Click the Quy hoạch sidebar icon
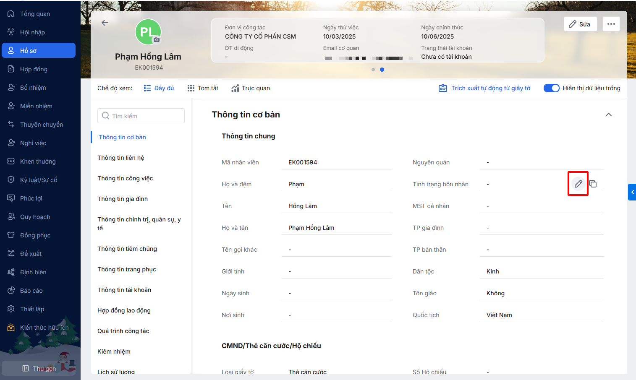 tap(11, 217)
